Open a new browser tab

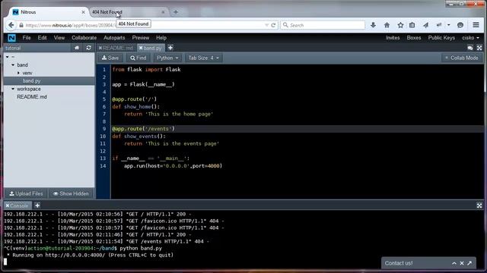tap(176, 12)
